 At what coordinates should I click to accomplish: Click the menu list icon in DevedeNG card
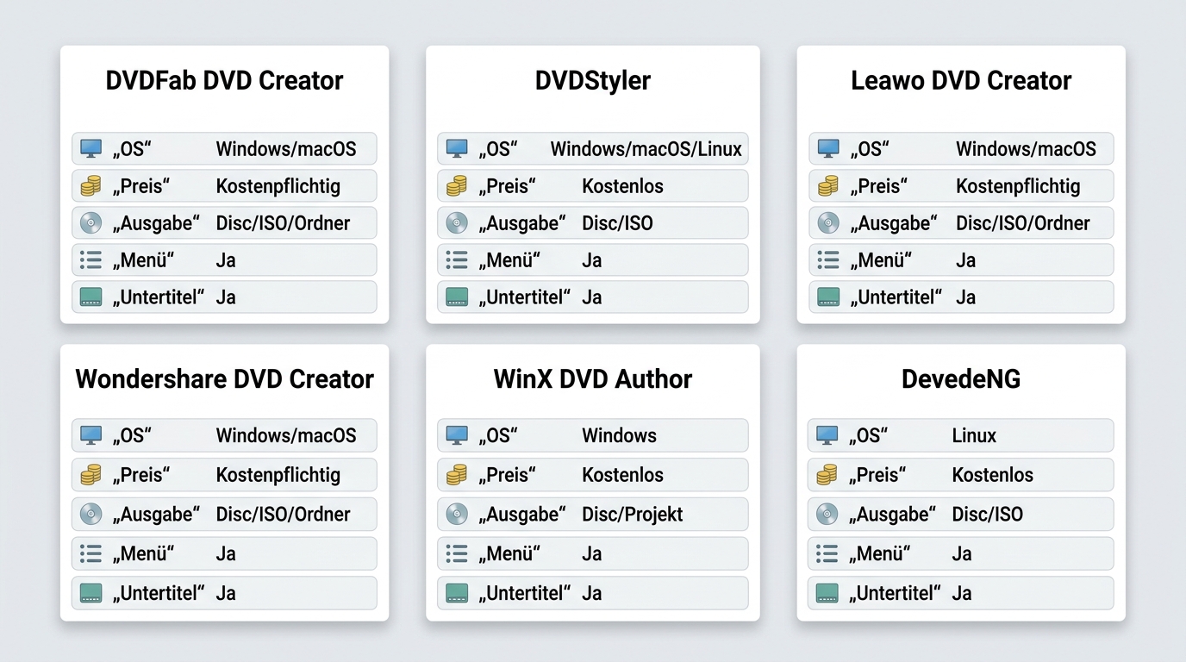[x=827, y=553]
